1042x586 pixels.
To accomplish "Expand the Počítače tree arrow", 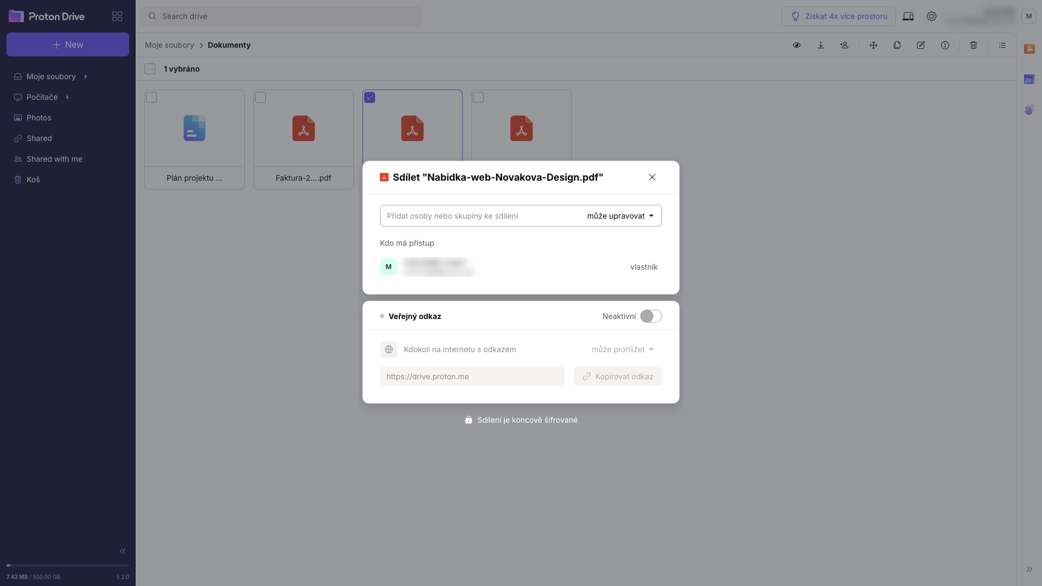I will click(67, 97).
